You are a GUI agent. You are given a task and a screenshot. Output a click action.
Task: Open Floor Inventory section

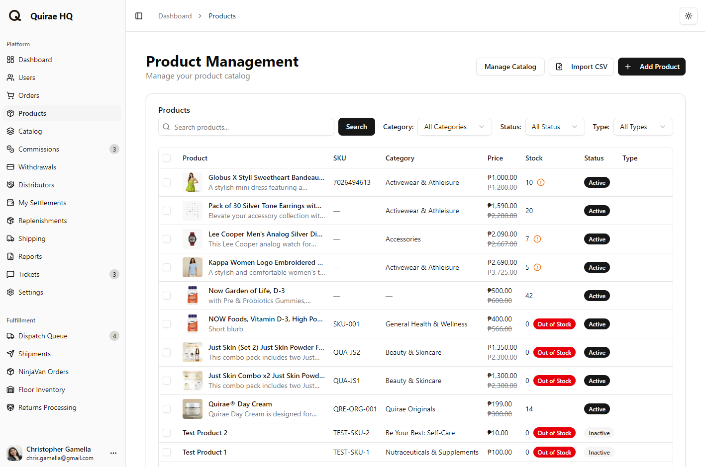point(62,389)
